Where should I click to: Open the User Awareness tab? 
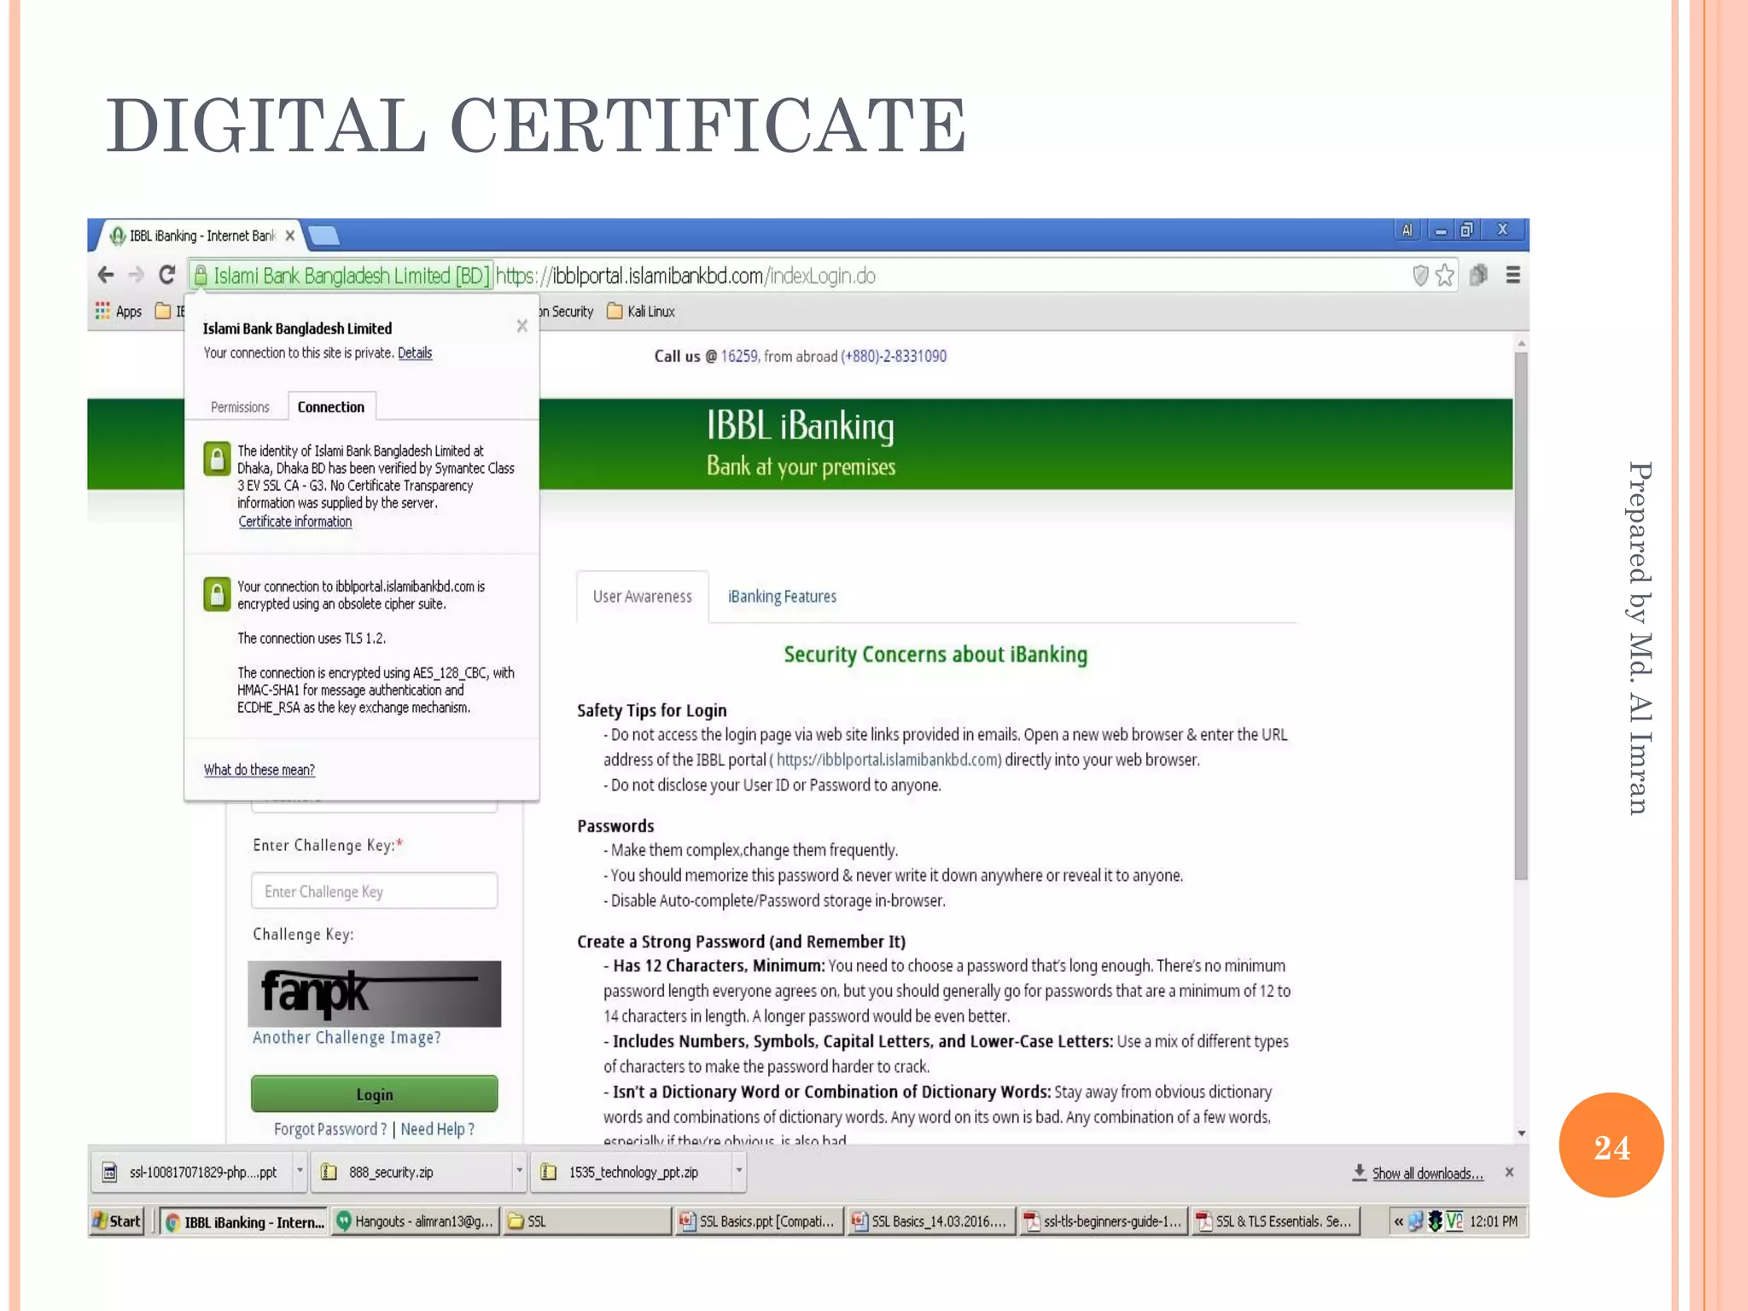point(643,597)
